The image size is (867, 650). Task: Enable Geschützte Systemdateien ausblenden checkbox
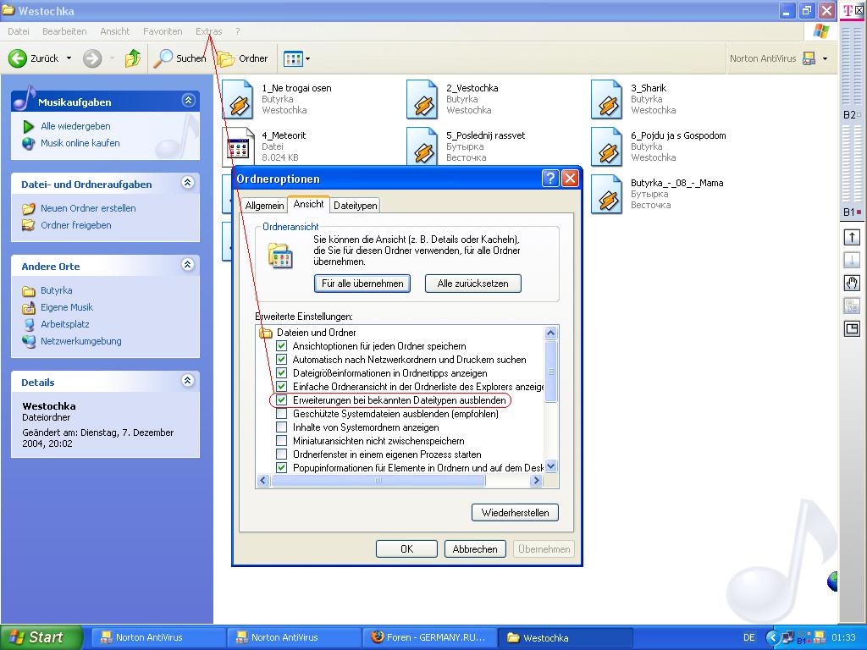coord(282,414)
